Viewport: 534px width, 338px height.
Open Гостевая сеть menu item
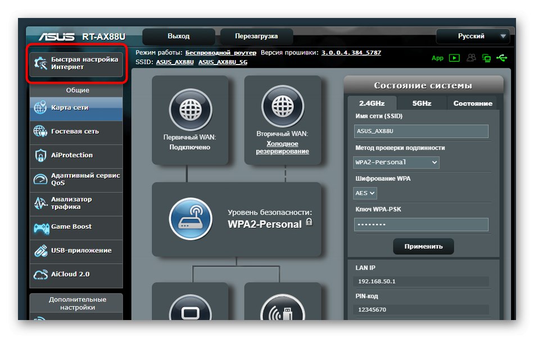pyautogui.click(x=76, y=131)
